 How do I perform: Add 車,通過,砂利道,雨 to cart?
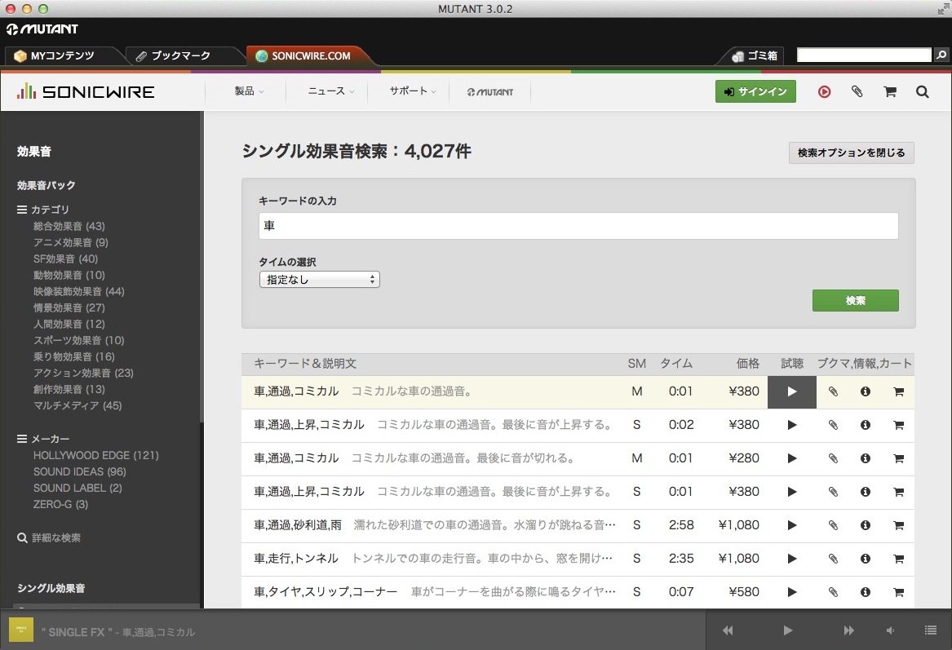tap(899, 525)
